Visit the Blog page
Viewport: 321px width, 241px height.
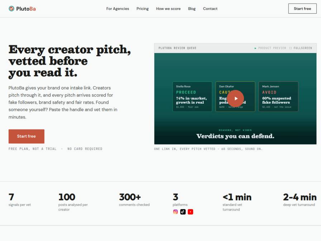[x=192, y=9]
